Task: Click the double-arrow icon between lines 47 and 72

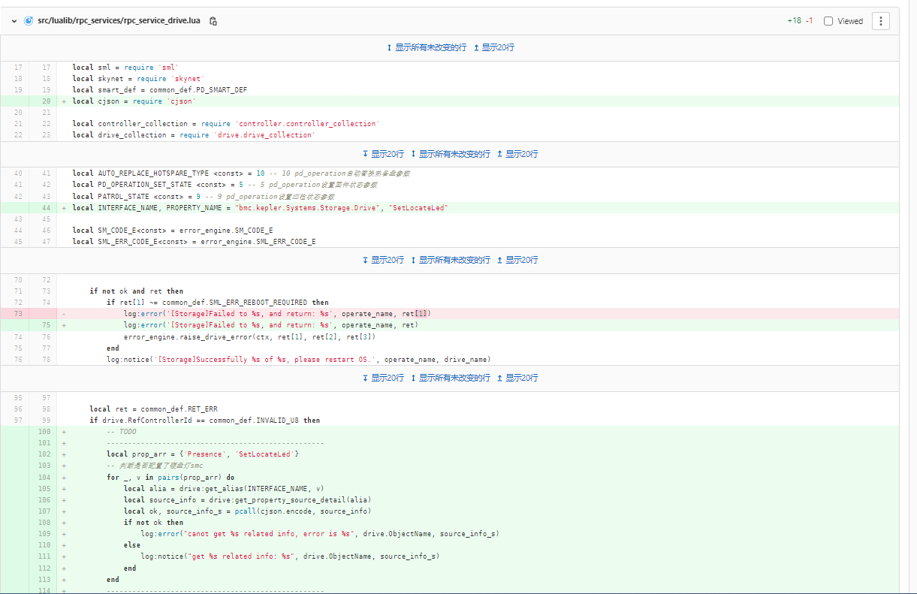Action: point(413,260)
